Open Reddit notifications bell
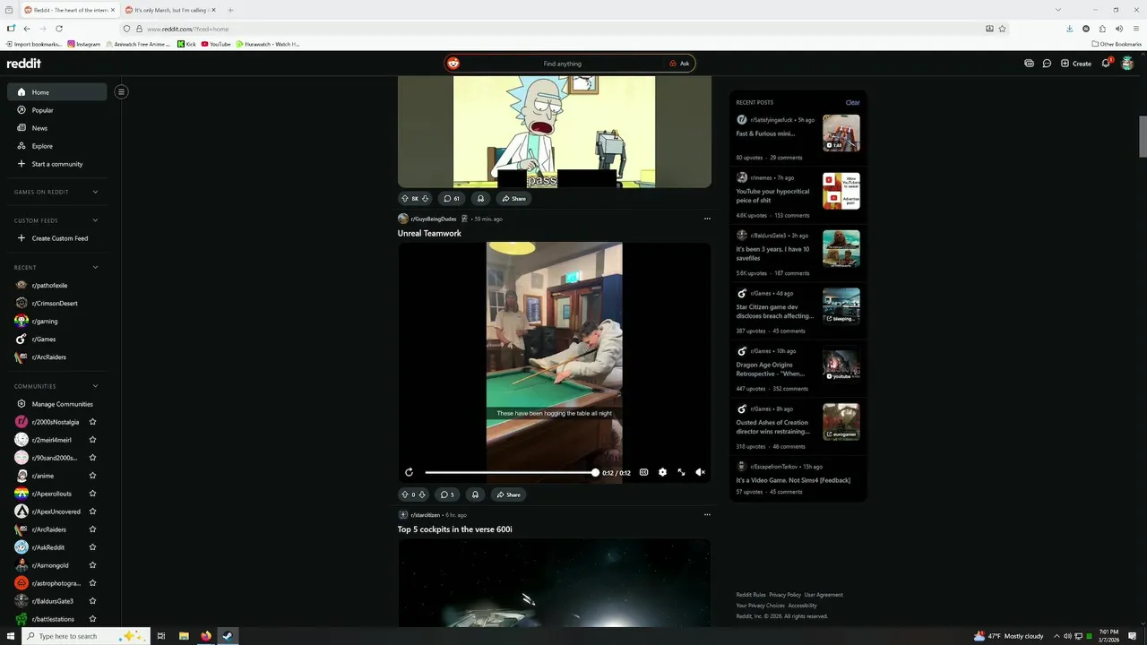 1106,64
